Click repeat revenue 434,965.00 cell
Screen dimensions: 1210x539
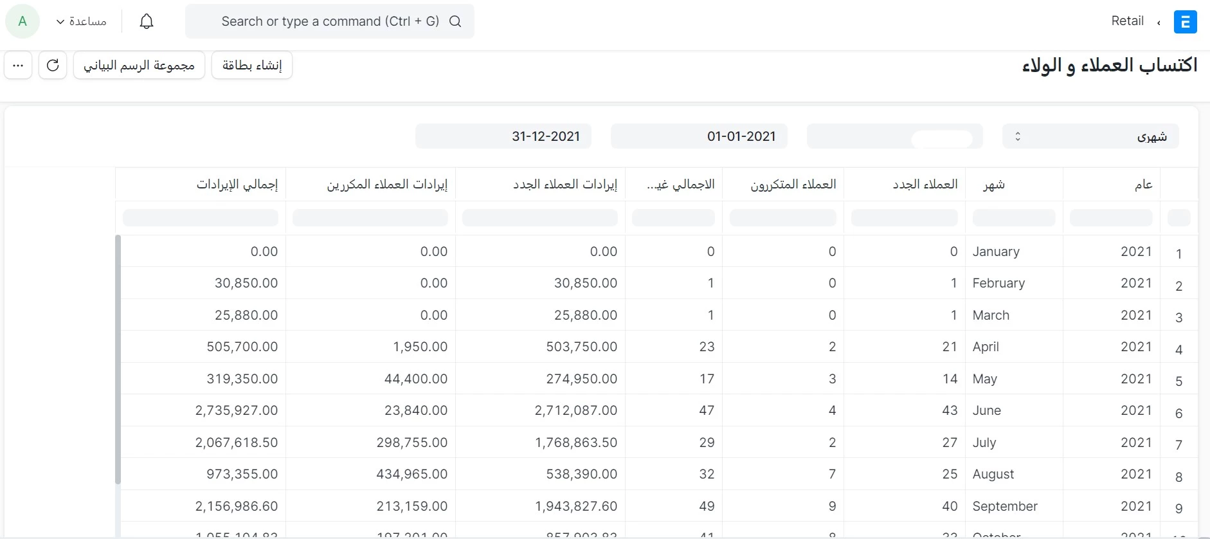[x=370, y=474]
